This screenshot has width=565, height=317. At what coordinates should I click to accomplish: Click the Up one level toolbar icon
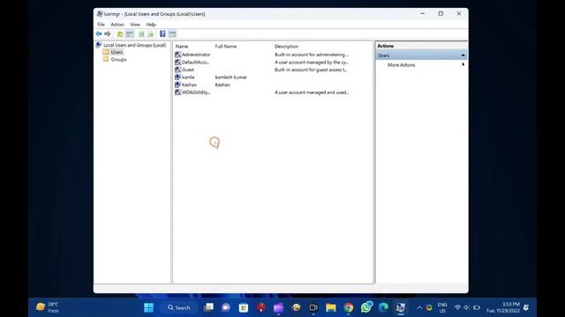click(x=120, y=33)
